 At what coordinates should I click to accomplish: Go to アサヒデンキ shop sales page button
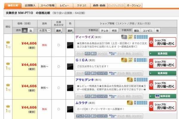tap(163, 85)
